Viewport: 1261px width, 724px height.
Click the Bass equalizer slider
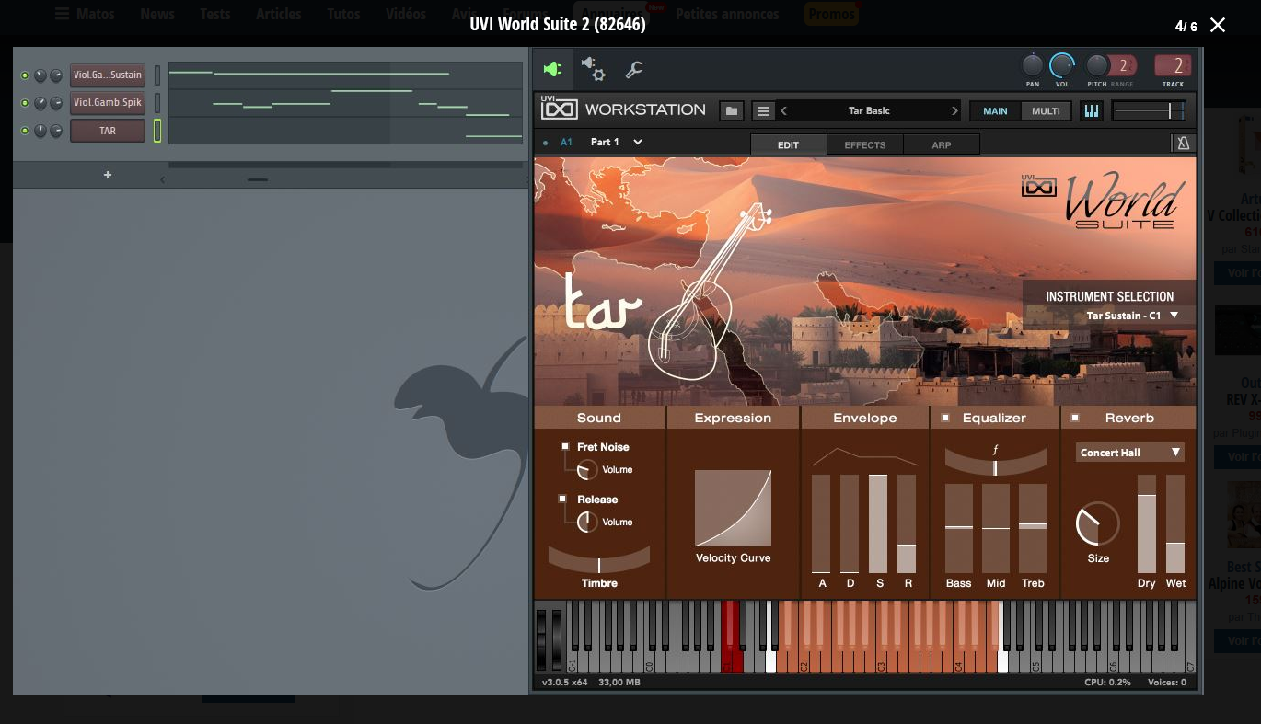(x=959, y=528)
